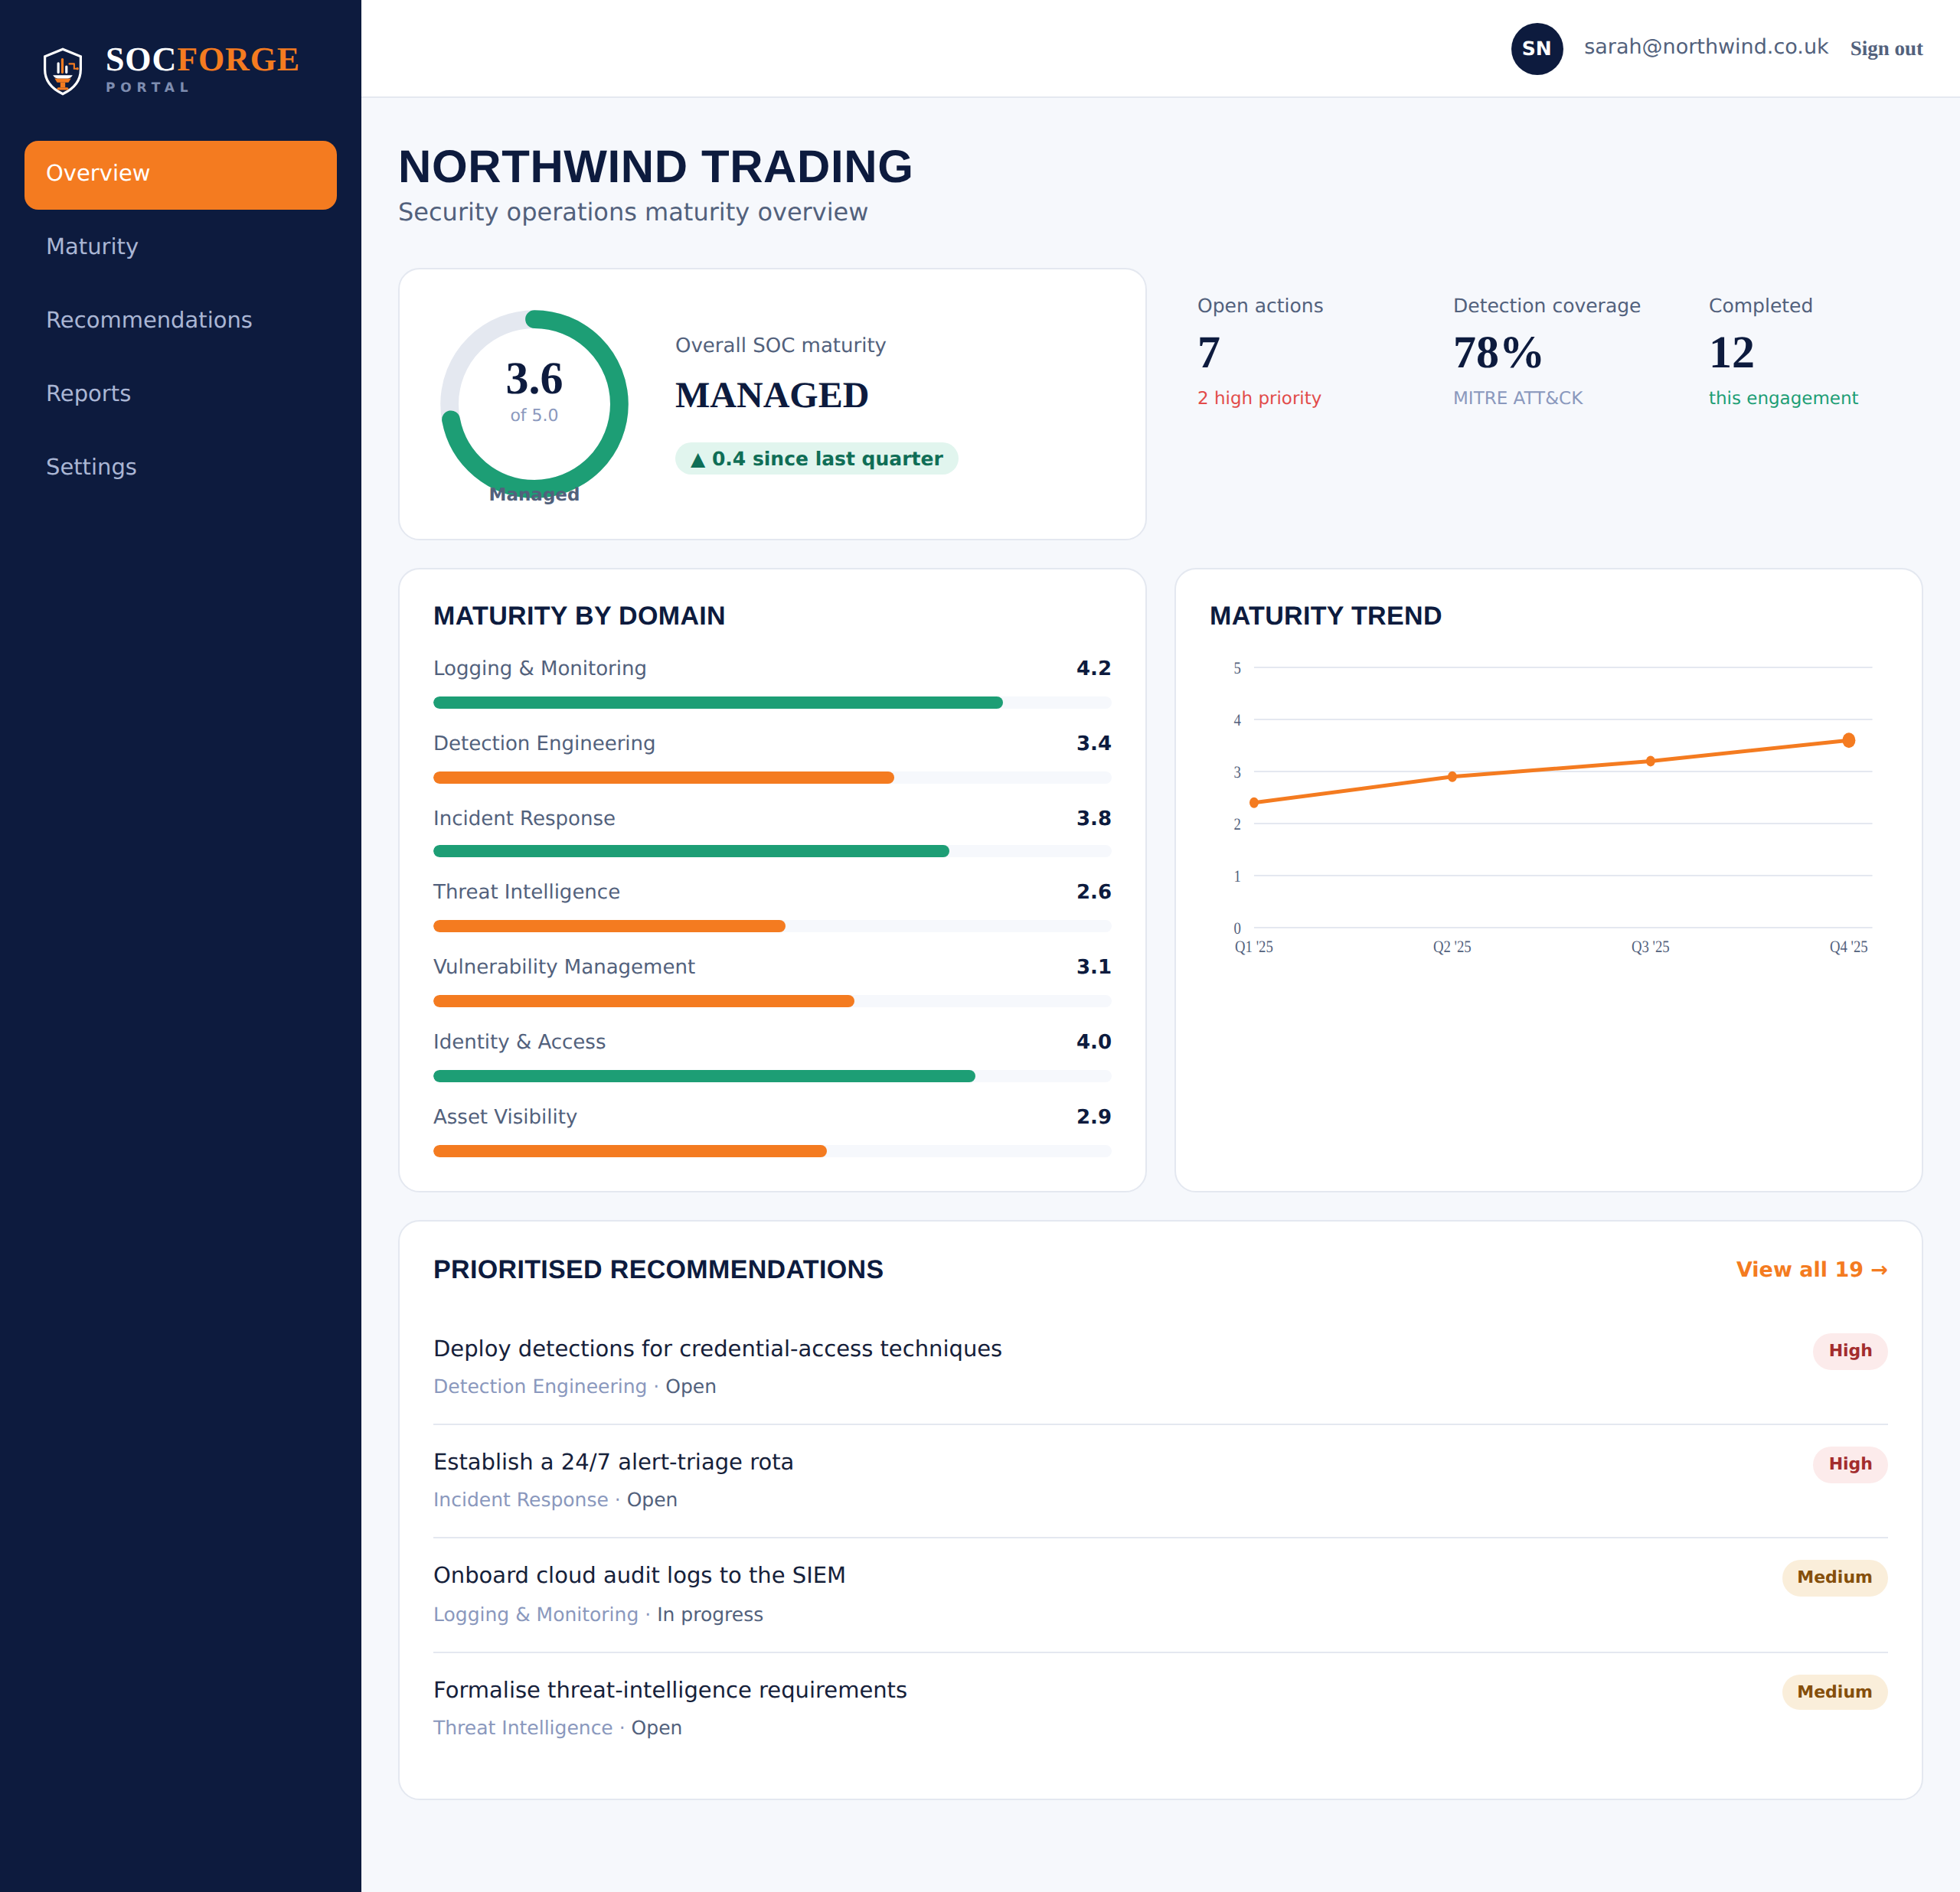Click the Q4 '25 trend data point
Screen dimensions: 1960x1892
[x=1848, y=741]
